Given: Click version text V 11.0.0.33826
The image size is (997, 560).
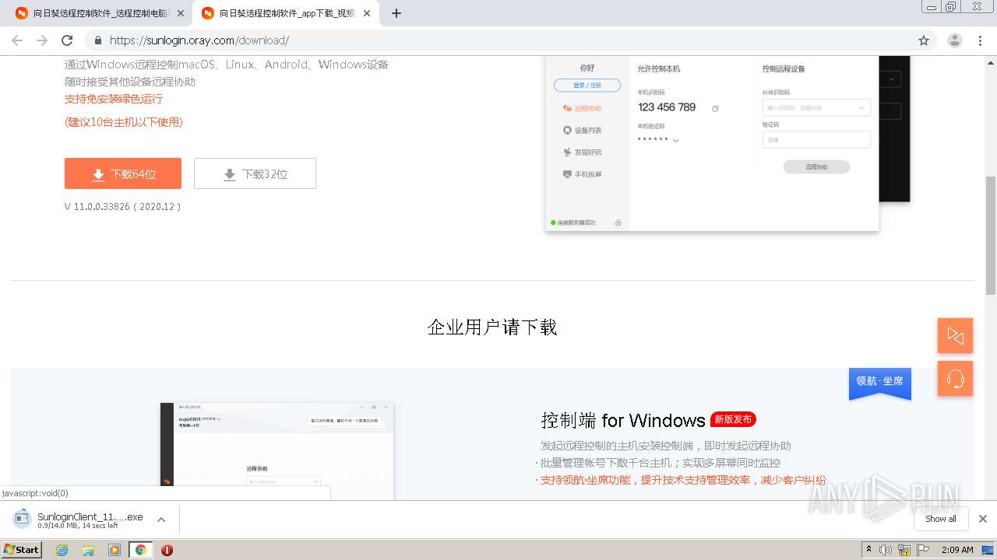Looking at the screenshot, I should (123, 207).
